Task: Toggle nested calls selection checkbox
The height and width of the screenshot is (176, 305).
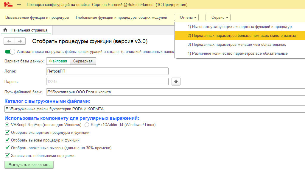Action: 7,148
